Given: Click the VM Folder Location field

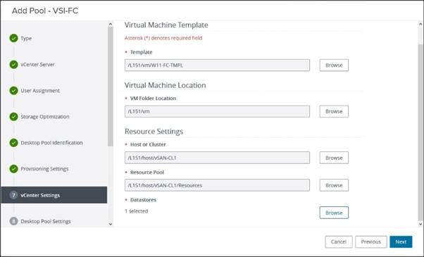Looking at the screenshot, I should 217,111.
